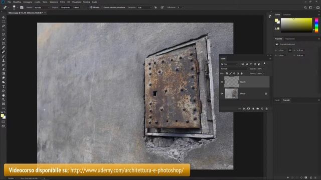Select the Gradient tool
Viewport: 321px width, 180px height.
(x=4, y=73)
